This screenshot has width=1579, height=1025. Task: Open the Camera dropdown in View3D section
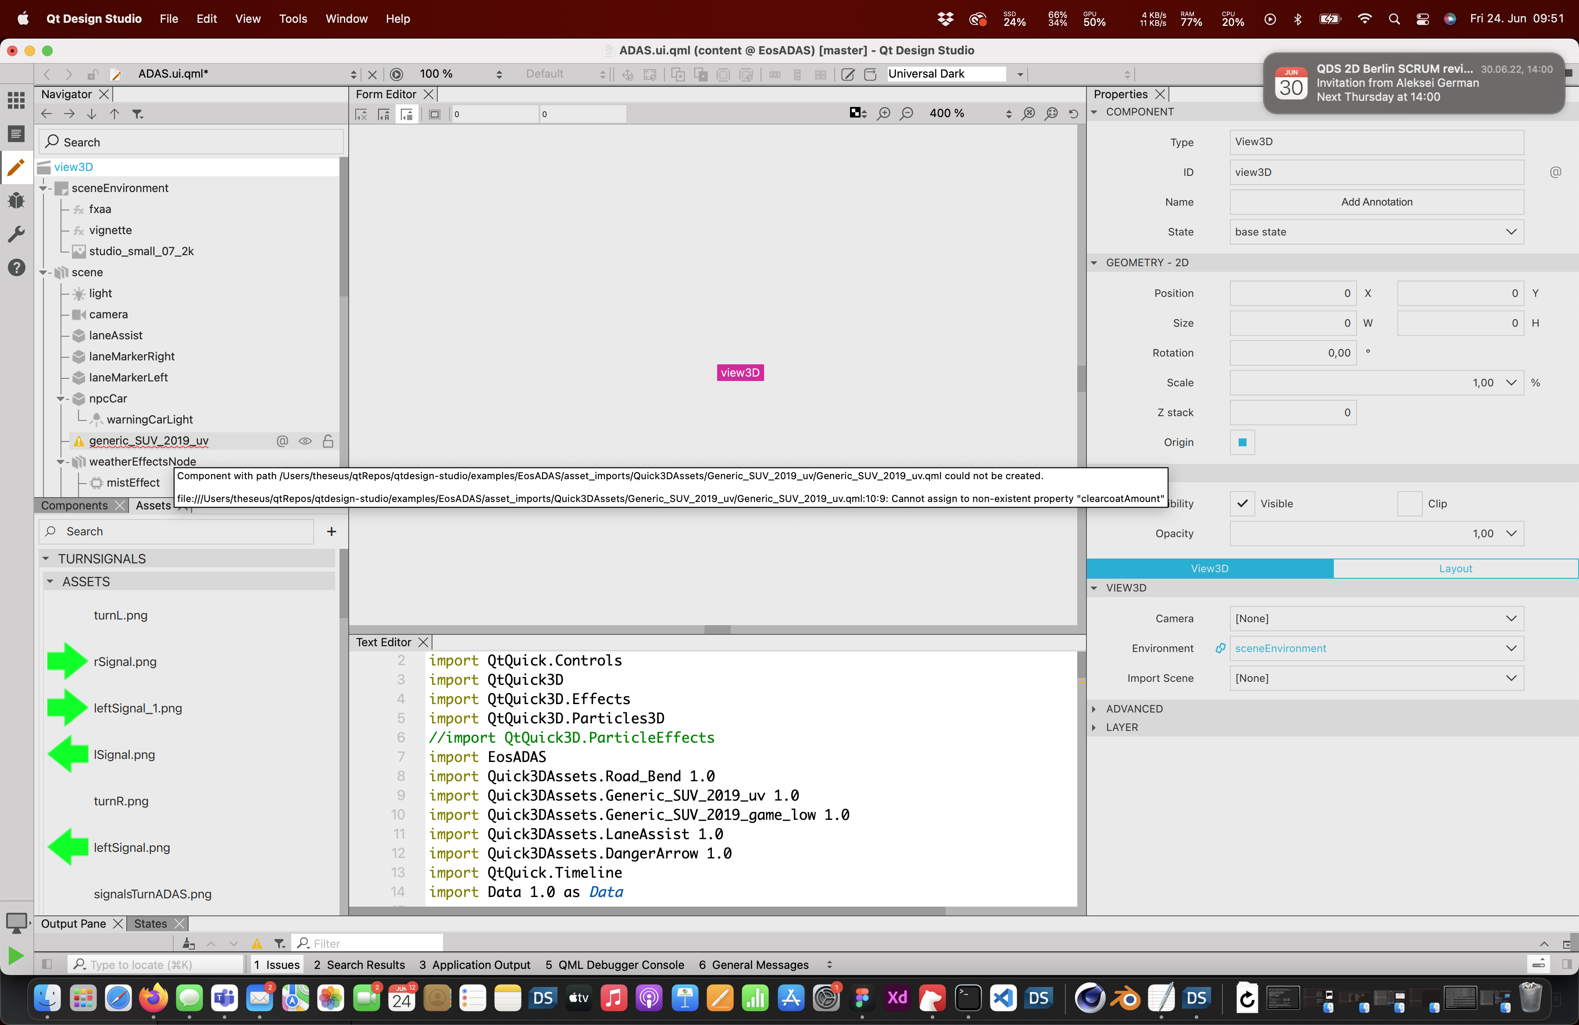(x=1376, y=618)
